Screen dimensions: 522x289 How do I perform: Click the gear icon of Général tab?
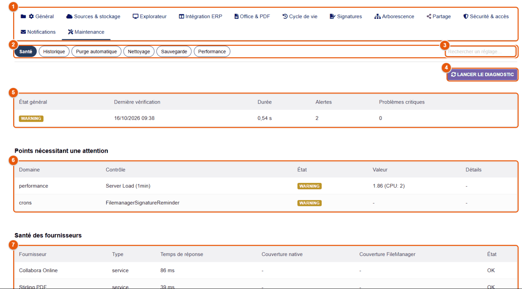click(x=31, y=16)
